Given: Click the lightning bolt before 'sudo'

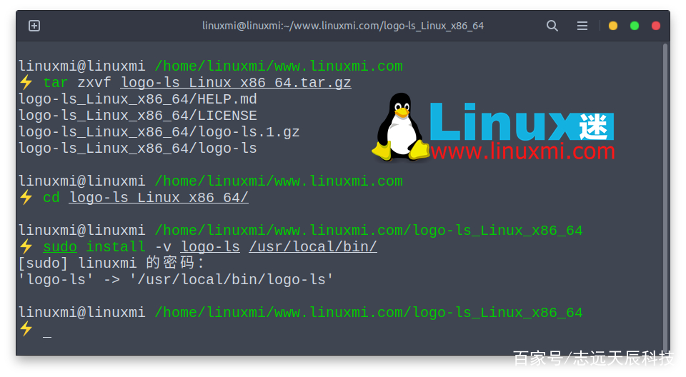Looking at the screenshot, I should coord(26,246).
